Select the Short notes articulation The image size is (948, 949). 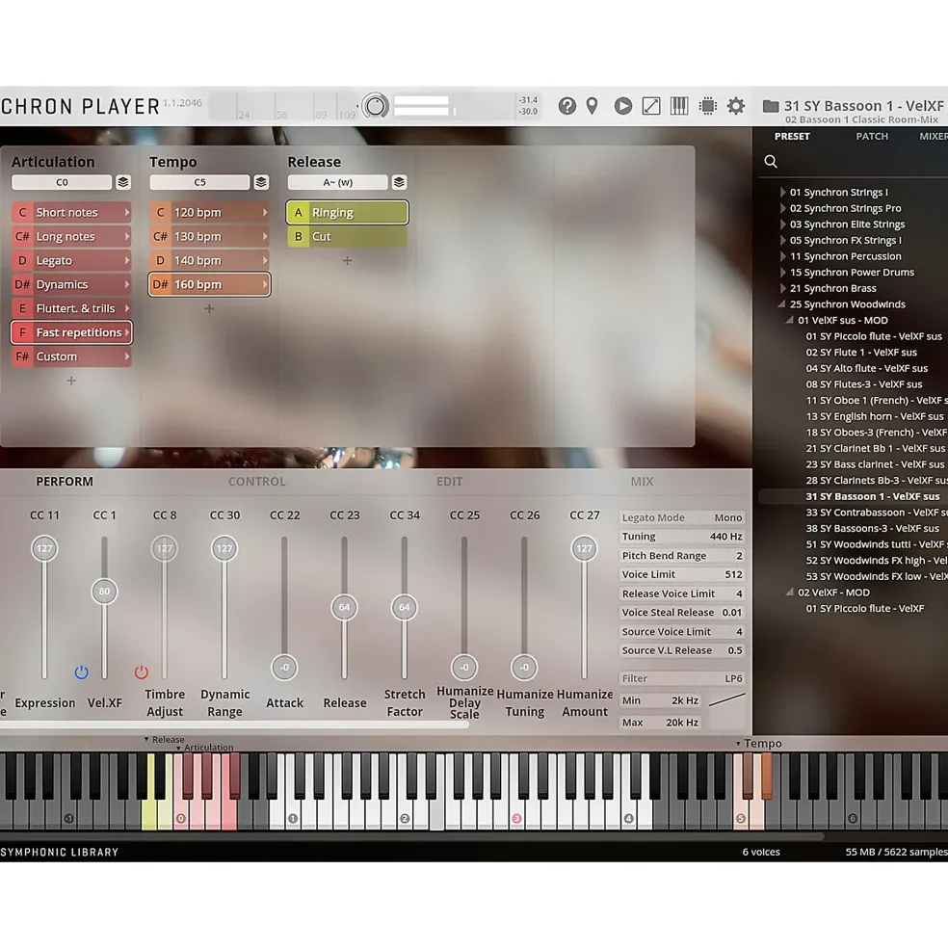click(x=71, y=212)
